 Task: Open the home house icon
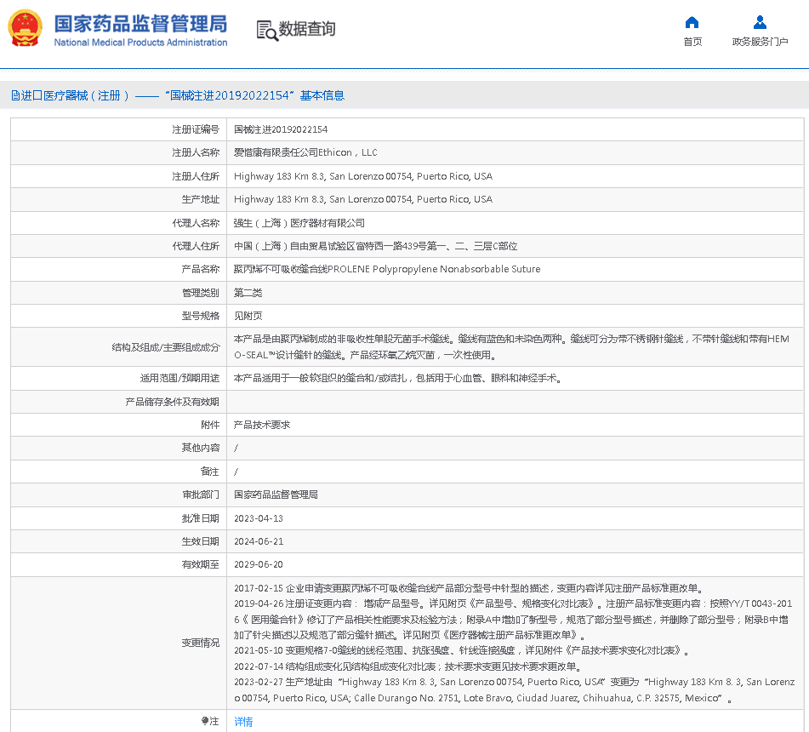tap(692, 22)
